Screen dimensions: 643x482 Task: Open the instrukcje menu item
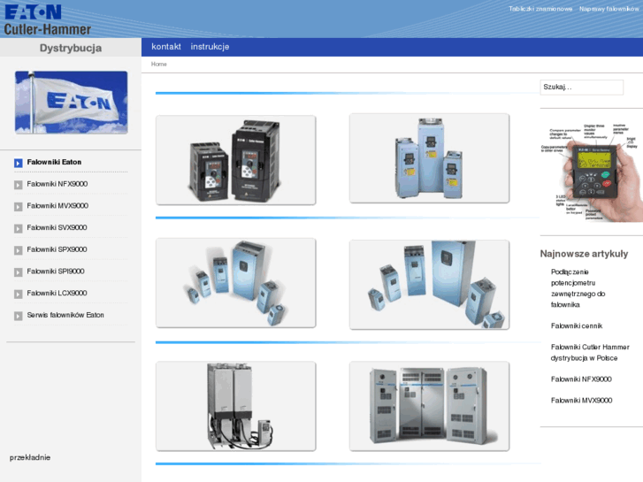(210, 47)
